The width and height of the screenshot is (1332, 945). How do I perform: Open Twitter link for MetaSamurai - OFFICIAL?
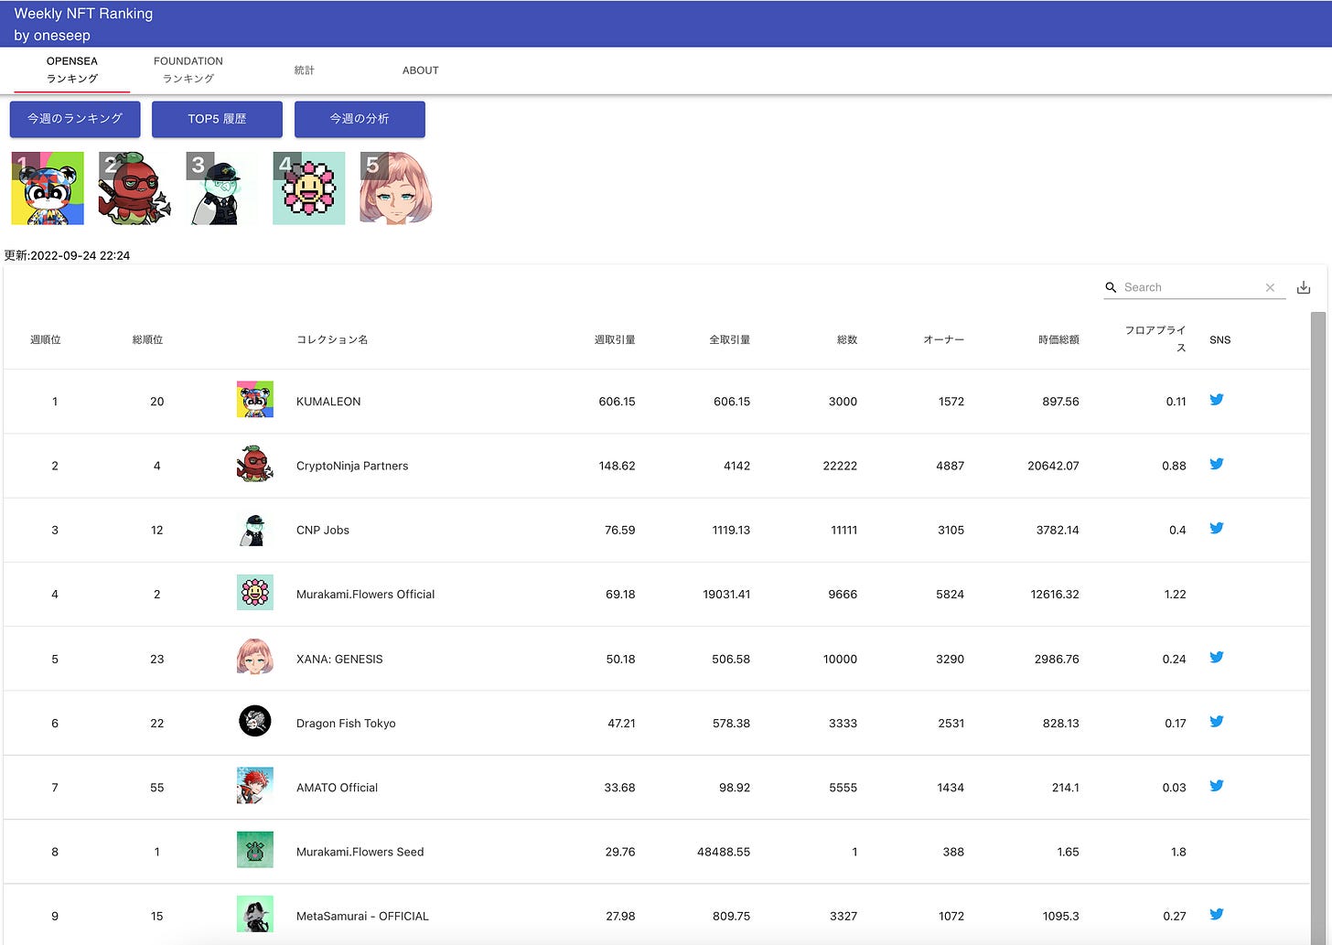1217,914
